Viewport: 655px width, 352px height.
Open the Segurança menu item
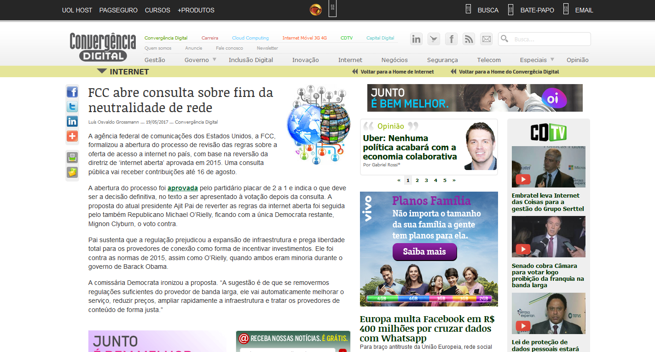point(442,60)
